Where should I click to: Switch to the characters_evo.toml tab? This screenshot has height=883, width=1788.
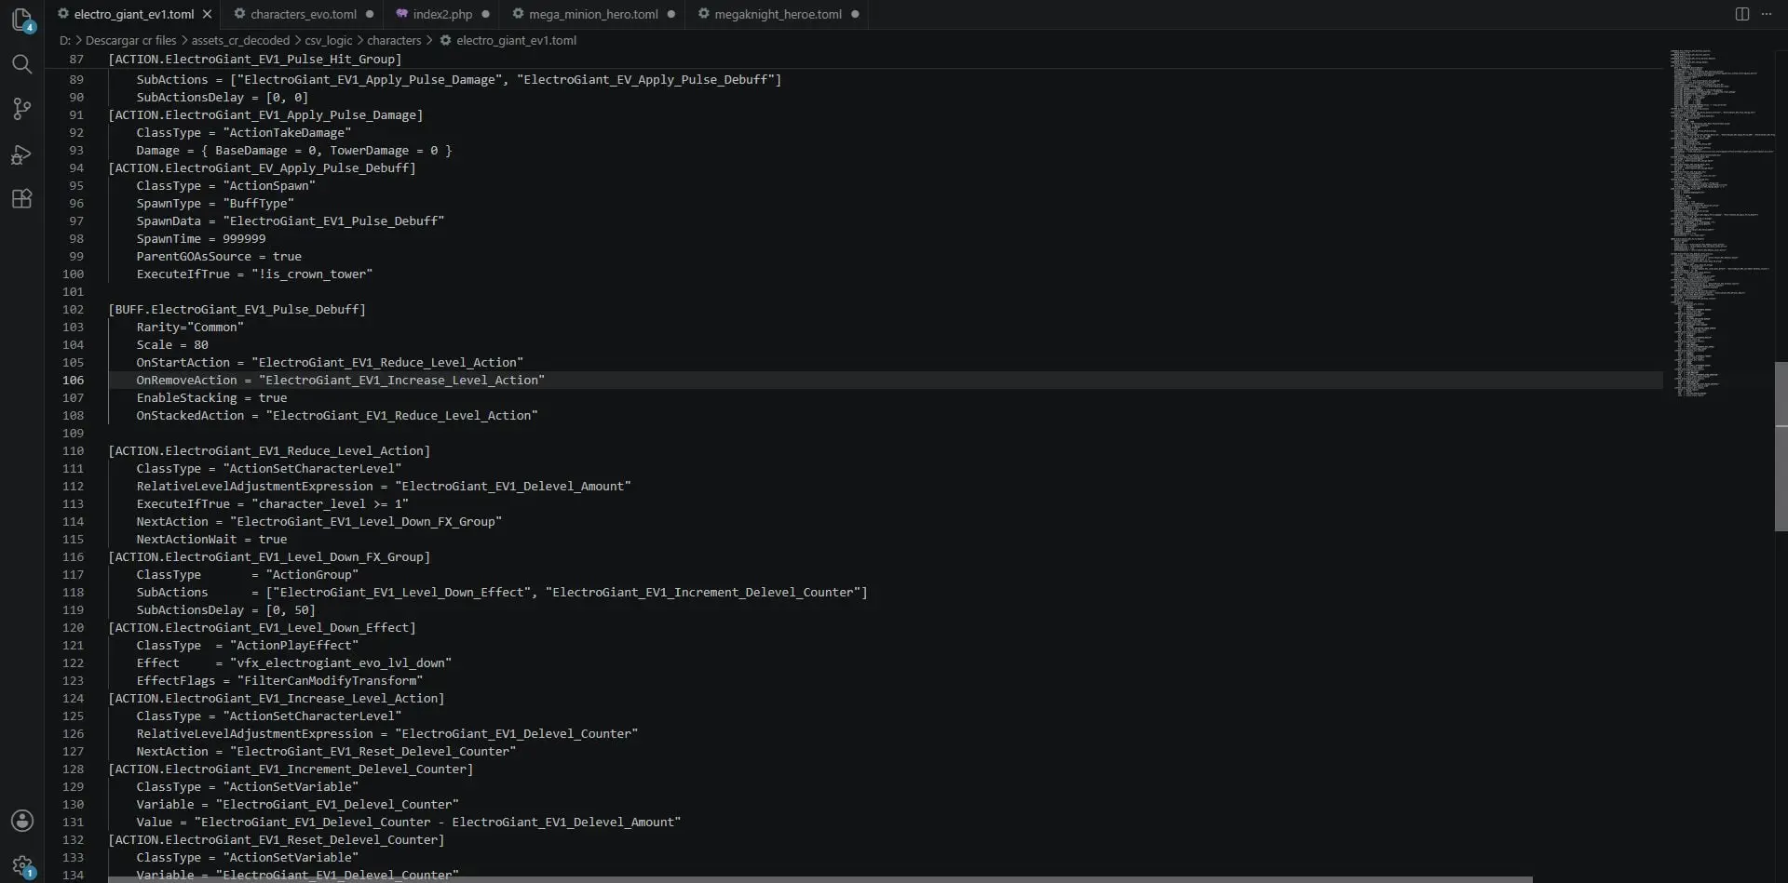pos(304,14)
